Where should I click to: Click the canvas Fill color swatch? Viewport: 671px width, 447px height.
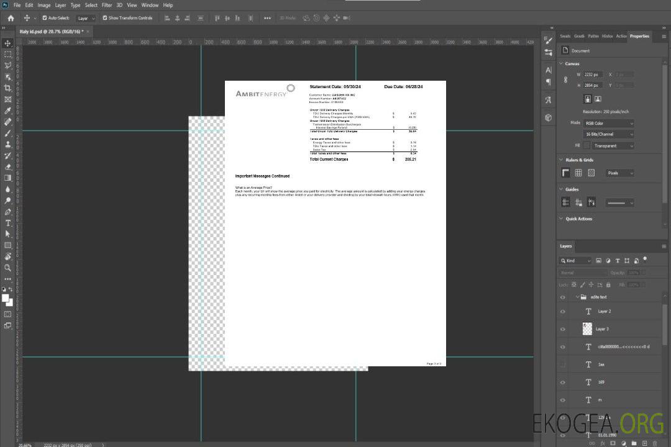pyautogui.click(x=586, y=146)
